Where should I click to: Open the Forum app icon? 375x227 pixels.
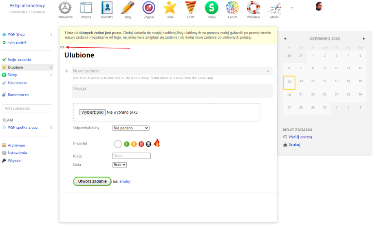tap(232, 8)
